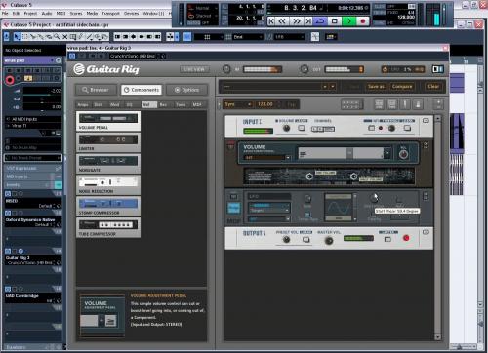Open the All MIDI Inputs routing dropdown

pyautogui.click(x=33, y=119)
